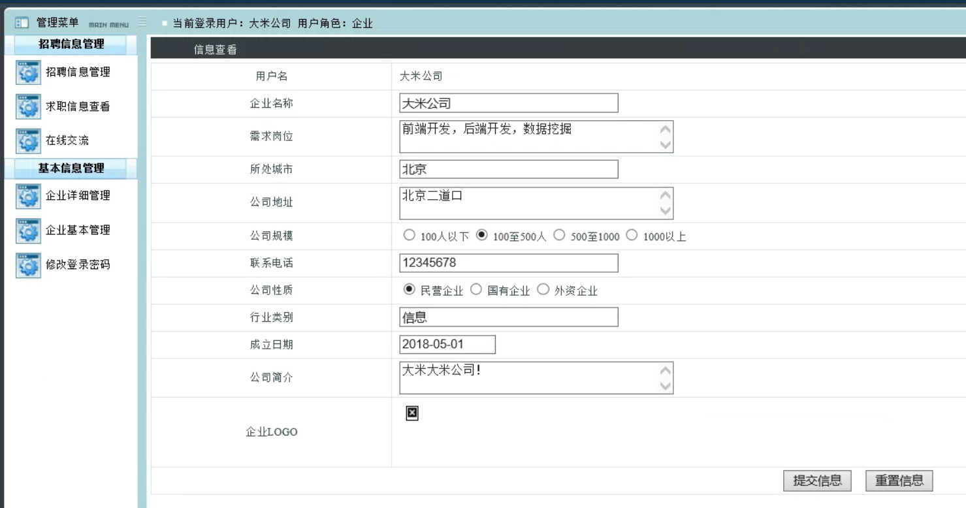The width and height of the screenshot is (966, 508).
Task: Click the broken 企业LOGO image
Action: coord(412,413)
